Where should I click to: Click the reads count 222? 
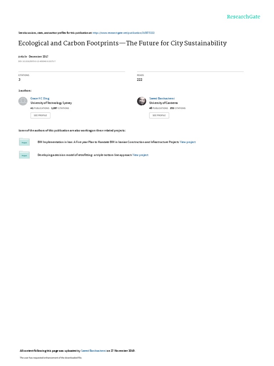pos(139,80)
